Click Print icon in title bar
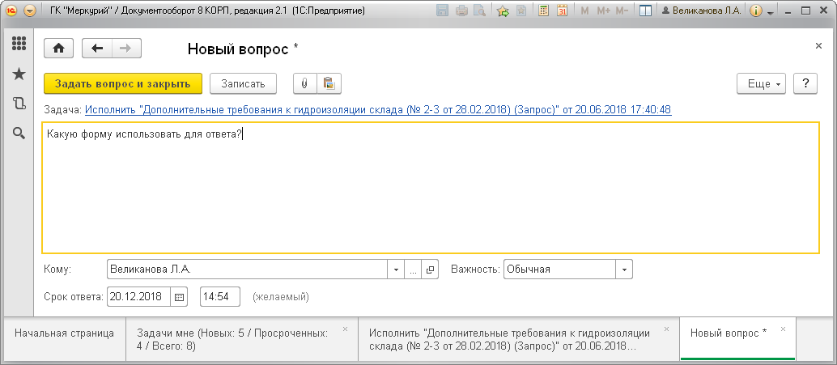The width and height of the screenshot is (837, 365). [461, 11]
